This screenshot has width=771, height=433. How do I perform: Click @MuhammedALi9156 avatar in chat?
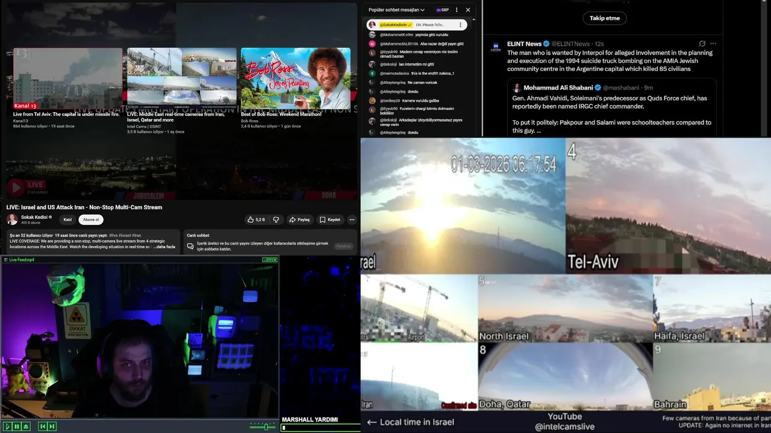[x=372, y=44]
